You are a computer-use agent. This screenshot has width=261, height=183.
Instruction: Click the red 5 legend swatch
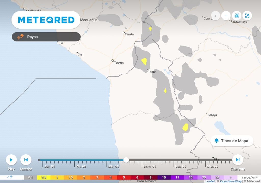coord(124,177)
